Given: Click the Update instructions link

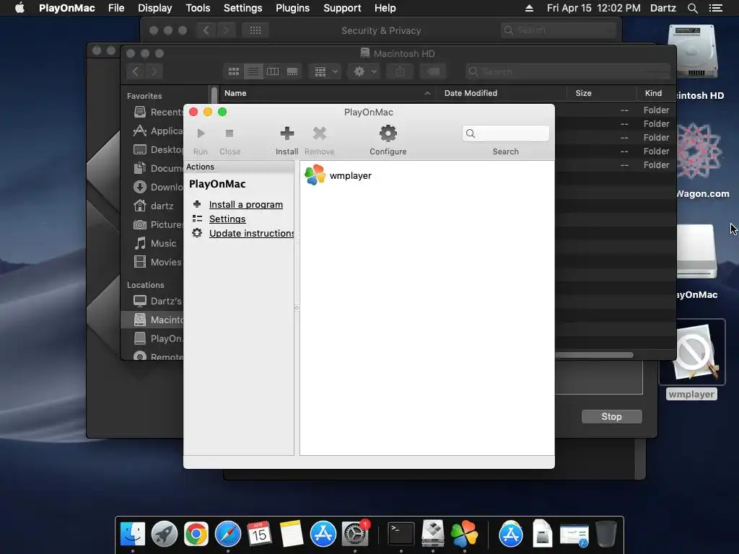Looking at the screenshot, I should click(x=251, y=233).
